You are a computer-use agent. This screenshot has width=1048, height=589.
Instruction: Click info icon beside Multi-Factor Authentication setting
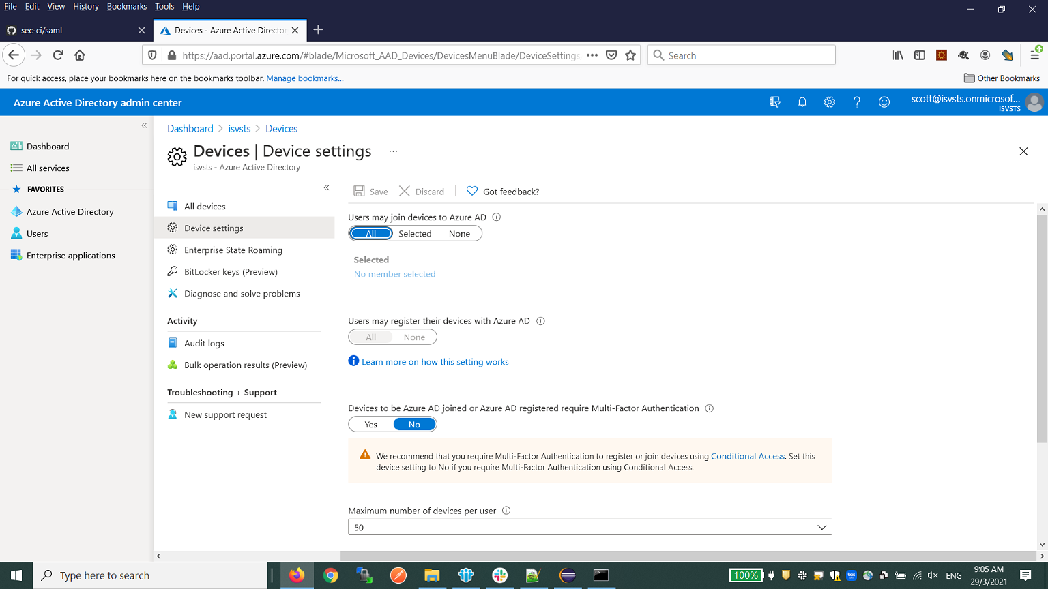tap(709, 408)
